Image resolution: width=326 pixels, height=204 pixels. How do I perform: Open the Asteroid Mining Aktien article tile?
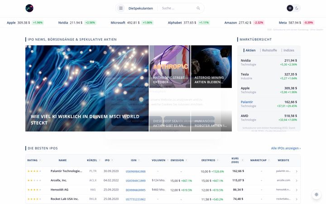[x=211, y=67]
